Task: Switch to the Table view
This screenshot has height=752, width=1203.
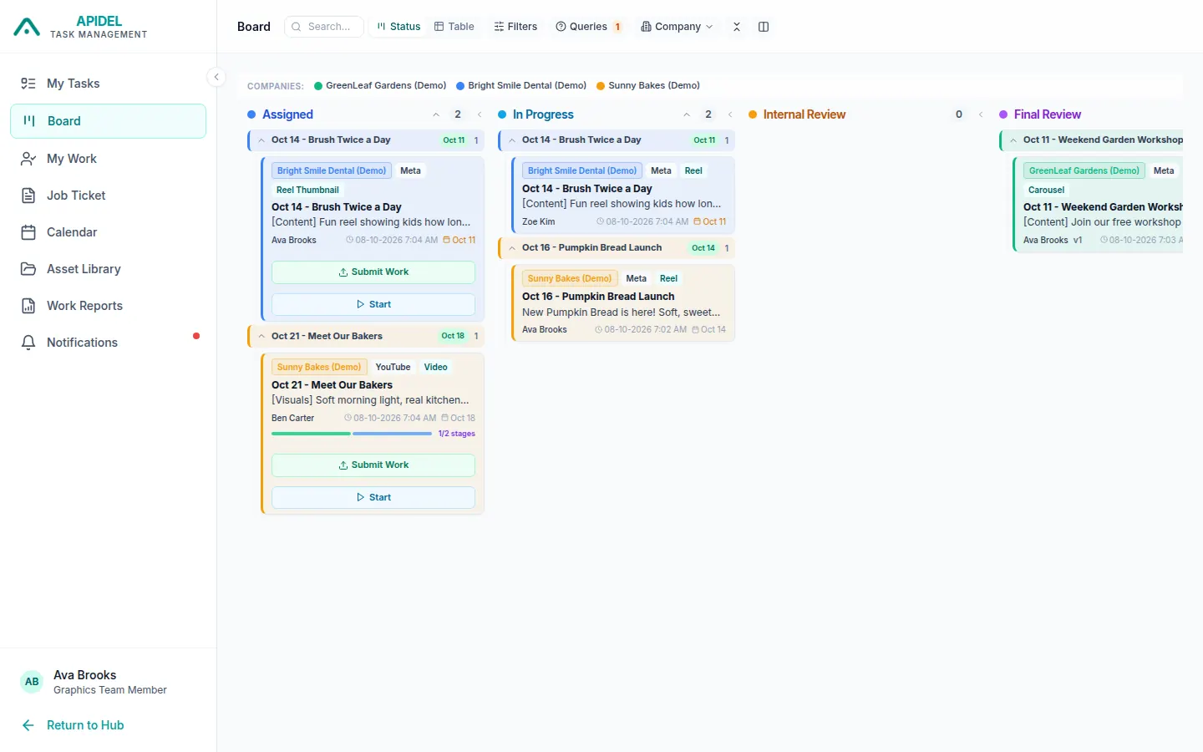Action: pyautogui.click(x=454, y=27)
